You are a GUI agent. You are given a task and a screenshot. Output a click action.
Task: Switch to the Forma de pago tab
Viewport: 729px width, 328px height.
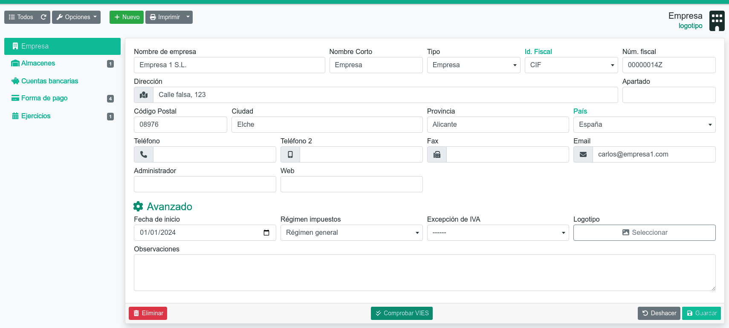click(62, 98)
